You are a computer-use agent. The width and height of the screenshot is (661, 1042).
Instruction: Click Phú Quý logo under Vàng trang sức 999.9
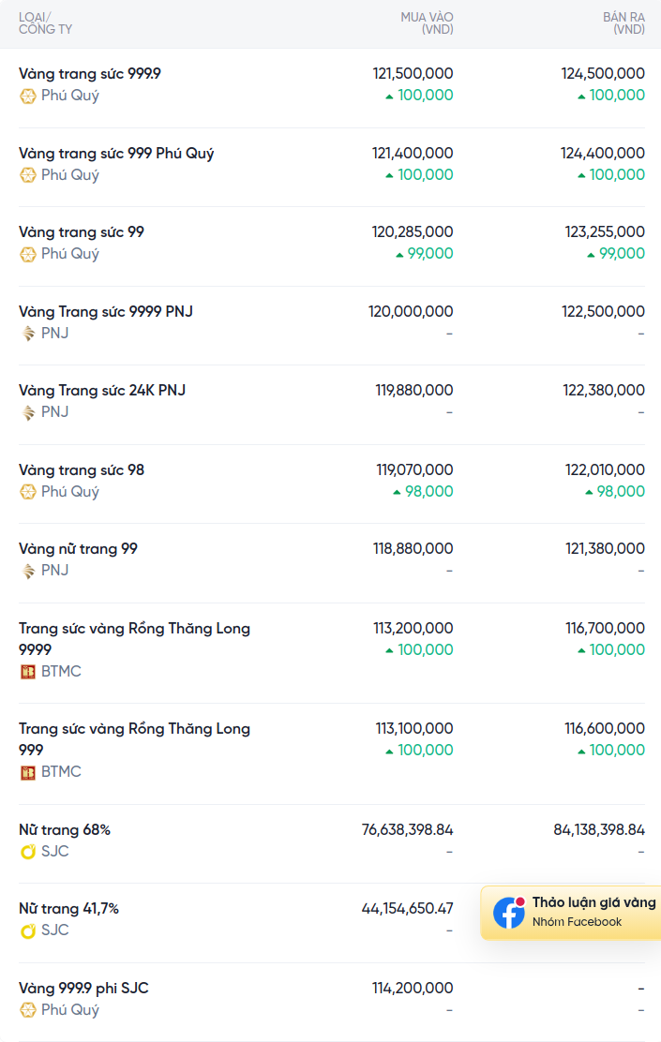tap(28, 96)
